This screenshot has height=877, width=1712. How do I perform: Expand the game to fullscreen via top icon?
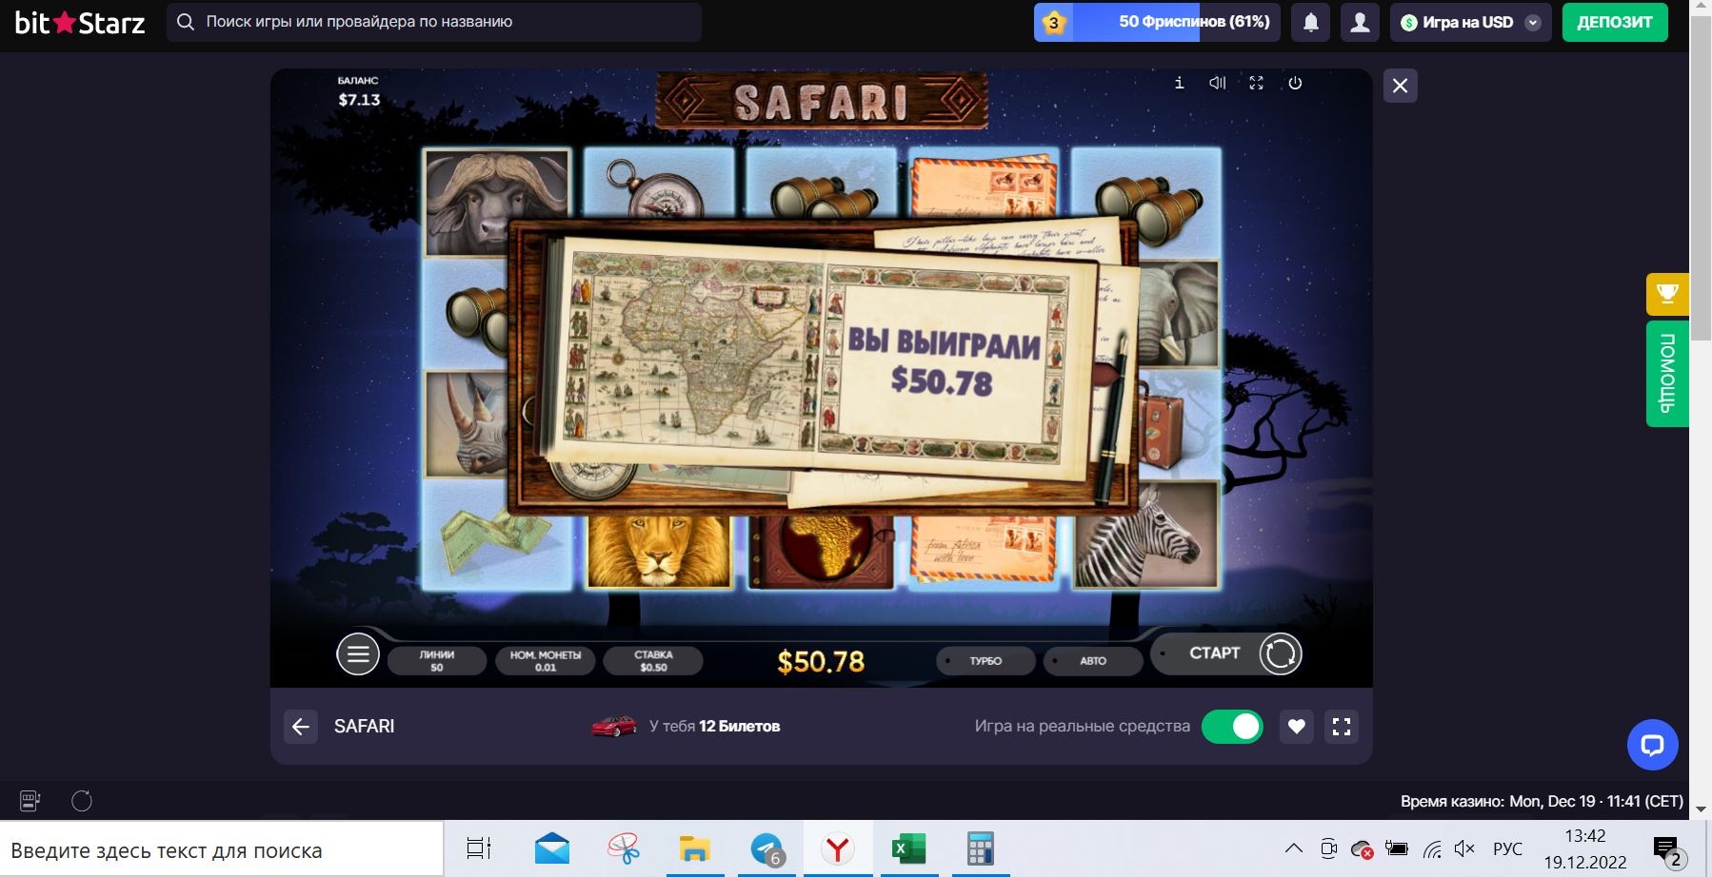point(1256,83)
